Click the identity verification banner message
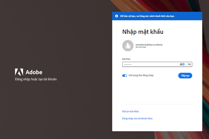The width and height of the screenshot is (209, 139). 147,16
